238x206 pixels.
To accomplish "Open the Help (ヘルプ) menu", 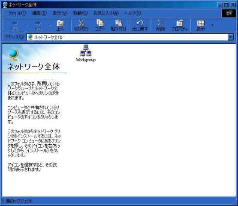I will (133, 13).
